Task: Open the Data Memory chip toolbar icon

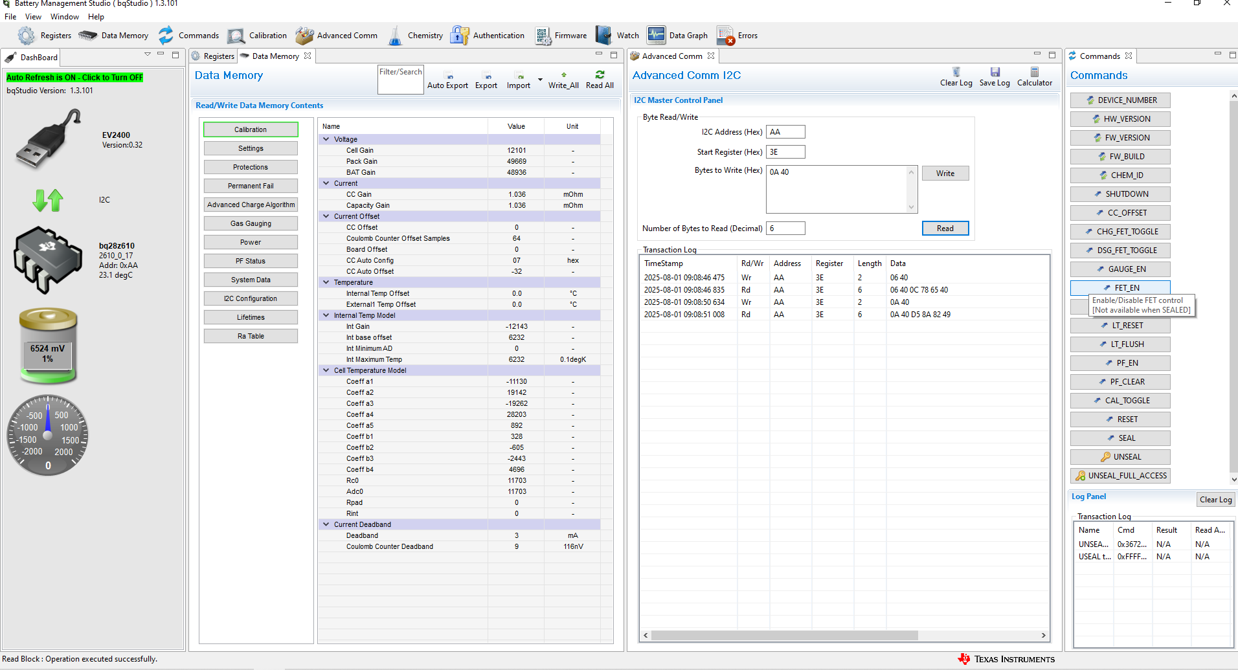Action: [87, 36]
